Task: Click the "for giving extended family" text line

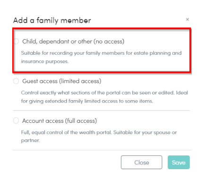Action: click(87, 101)
